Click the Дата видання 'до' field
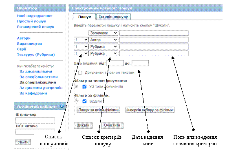Viewport: 227px width, 153px height. [140, 63]
